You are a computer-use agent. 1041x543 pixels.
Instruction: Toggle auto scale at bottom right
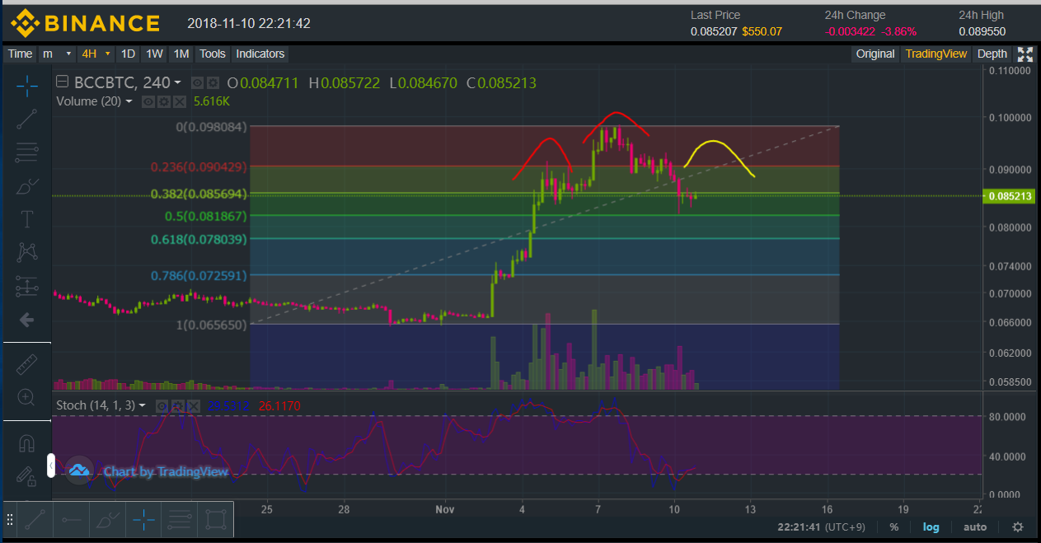tap(974, 527)
